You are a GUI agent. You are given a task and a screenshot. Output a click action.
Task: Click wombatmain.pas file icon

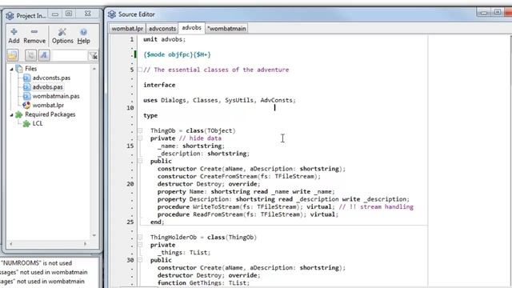pyautogui.click(x=26, y=96)
